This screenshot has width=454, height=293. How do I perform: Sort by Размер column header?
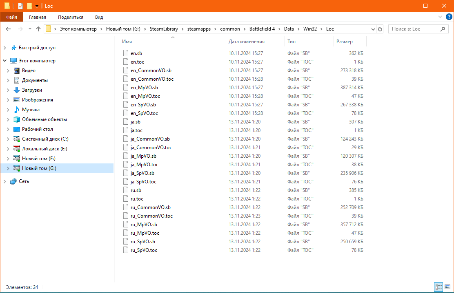point(350,42)
